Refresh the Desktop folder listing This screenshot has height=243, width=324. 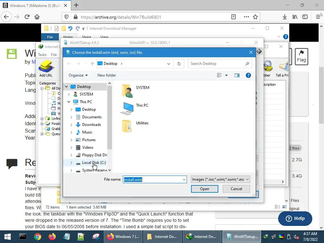click(x=179, y=64)
